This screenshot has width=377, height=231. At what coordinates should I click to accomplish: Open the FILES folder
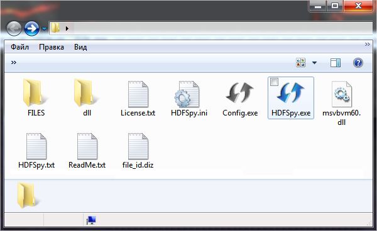36,98
